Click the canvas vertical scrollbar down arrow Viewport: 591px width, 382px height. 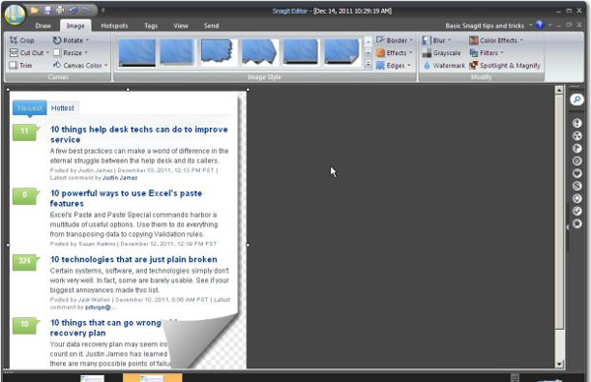[558, 364]
